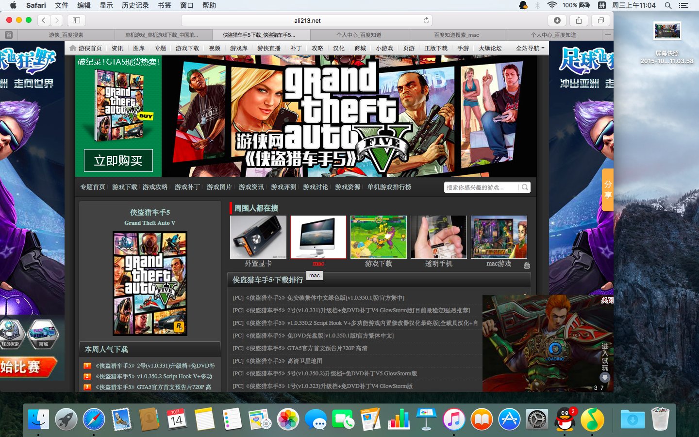Go back with the back arrow
Screen dimensions: 699x437
pyautogui.click(x=44, y=20)
